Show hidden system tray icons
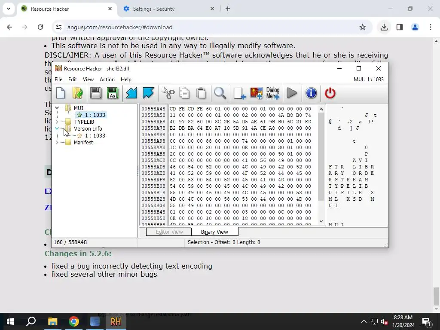Image resolution: width=440 pixels, height=330 pixels. pos(364,321)
